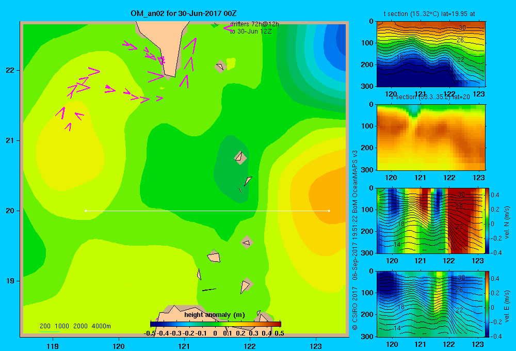Click longitude 120 label under main map

click(x=119, y=346)
